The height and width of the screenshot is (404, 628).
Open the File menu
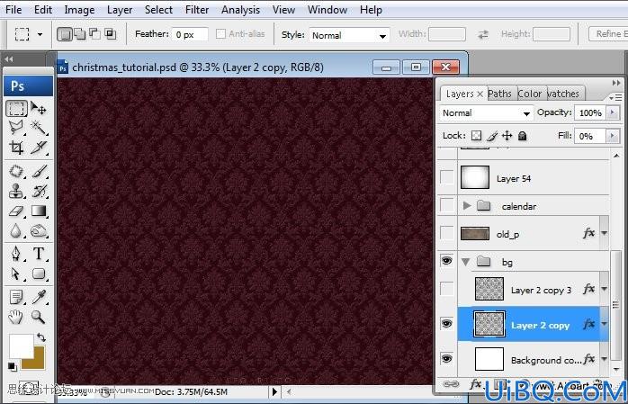[13, 10]
